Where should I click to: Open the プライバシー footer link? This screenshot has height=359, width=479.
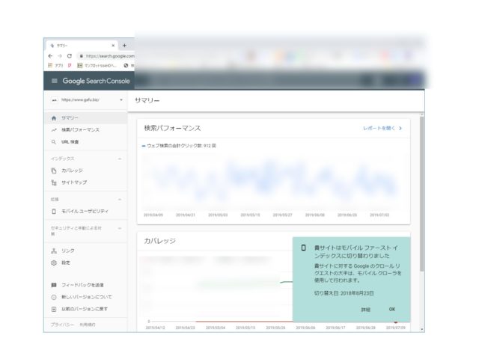coord(62,325)
